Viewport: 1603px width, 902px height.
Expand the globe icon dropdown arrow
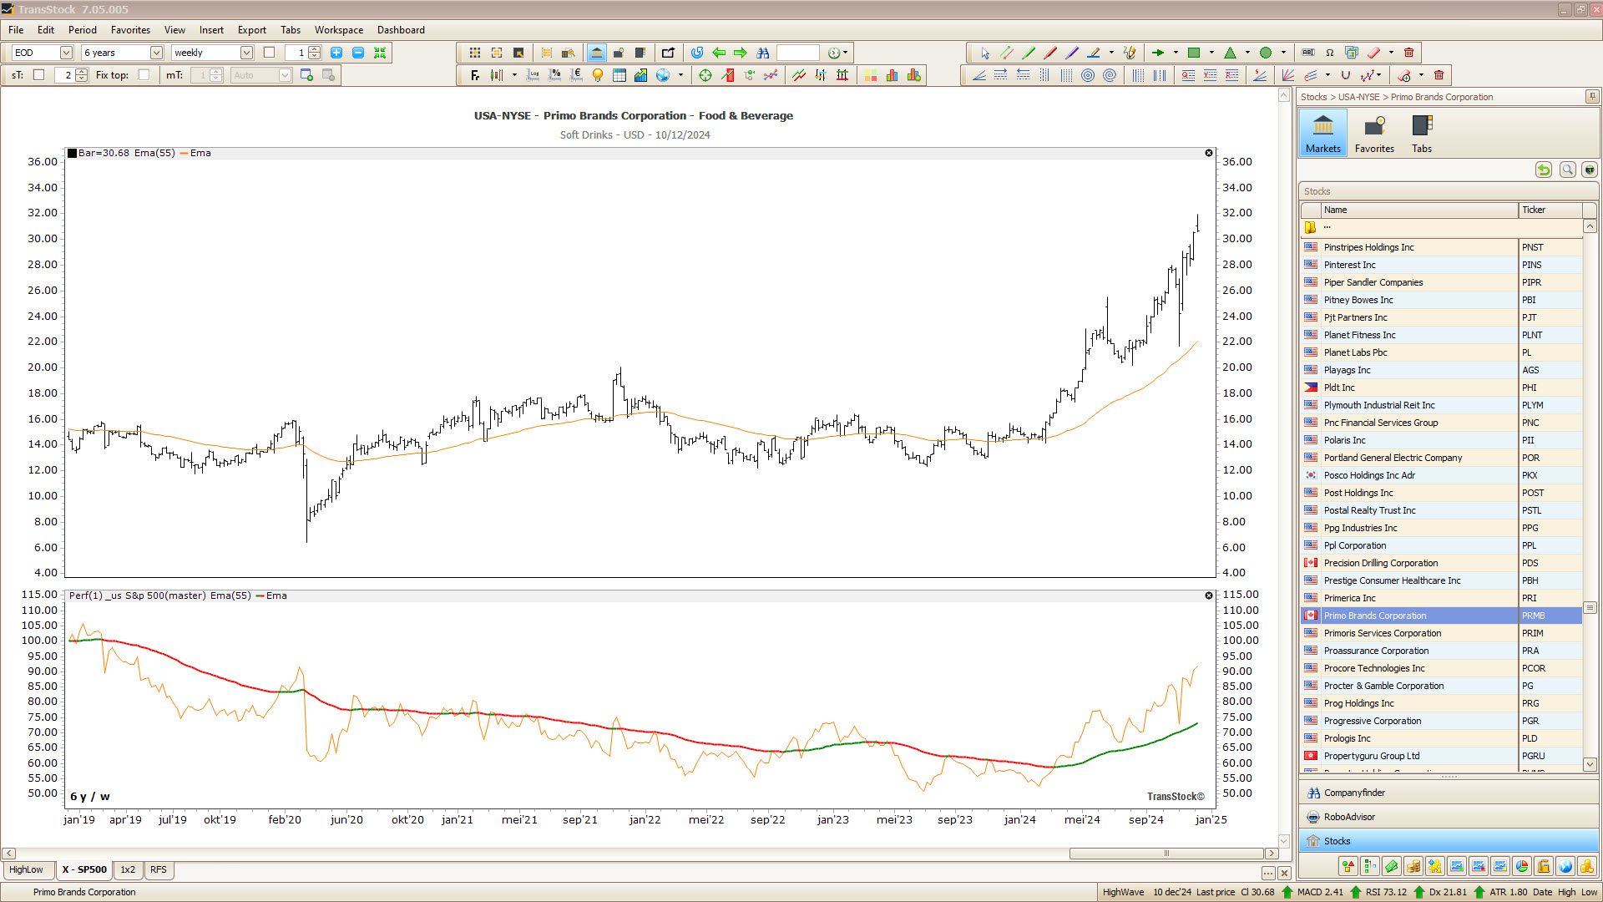click(680, 75)
